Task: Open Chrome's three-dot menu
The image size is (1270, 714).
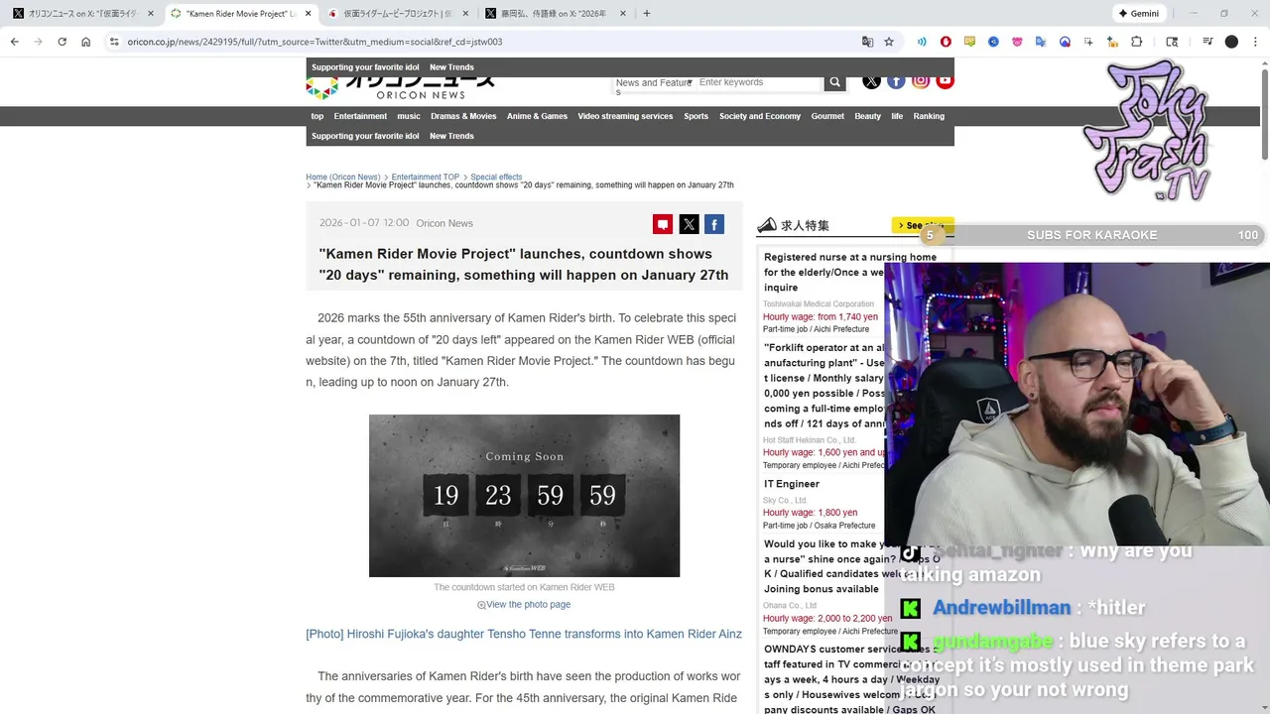Action: pos(1255,42)
